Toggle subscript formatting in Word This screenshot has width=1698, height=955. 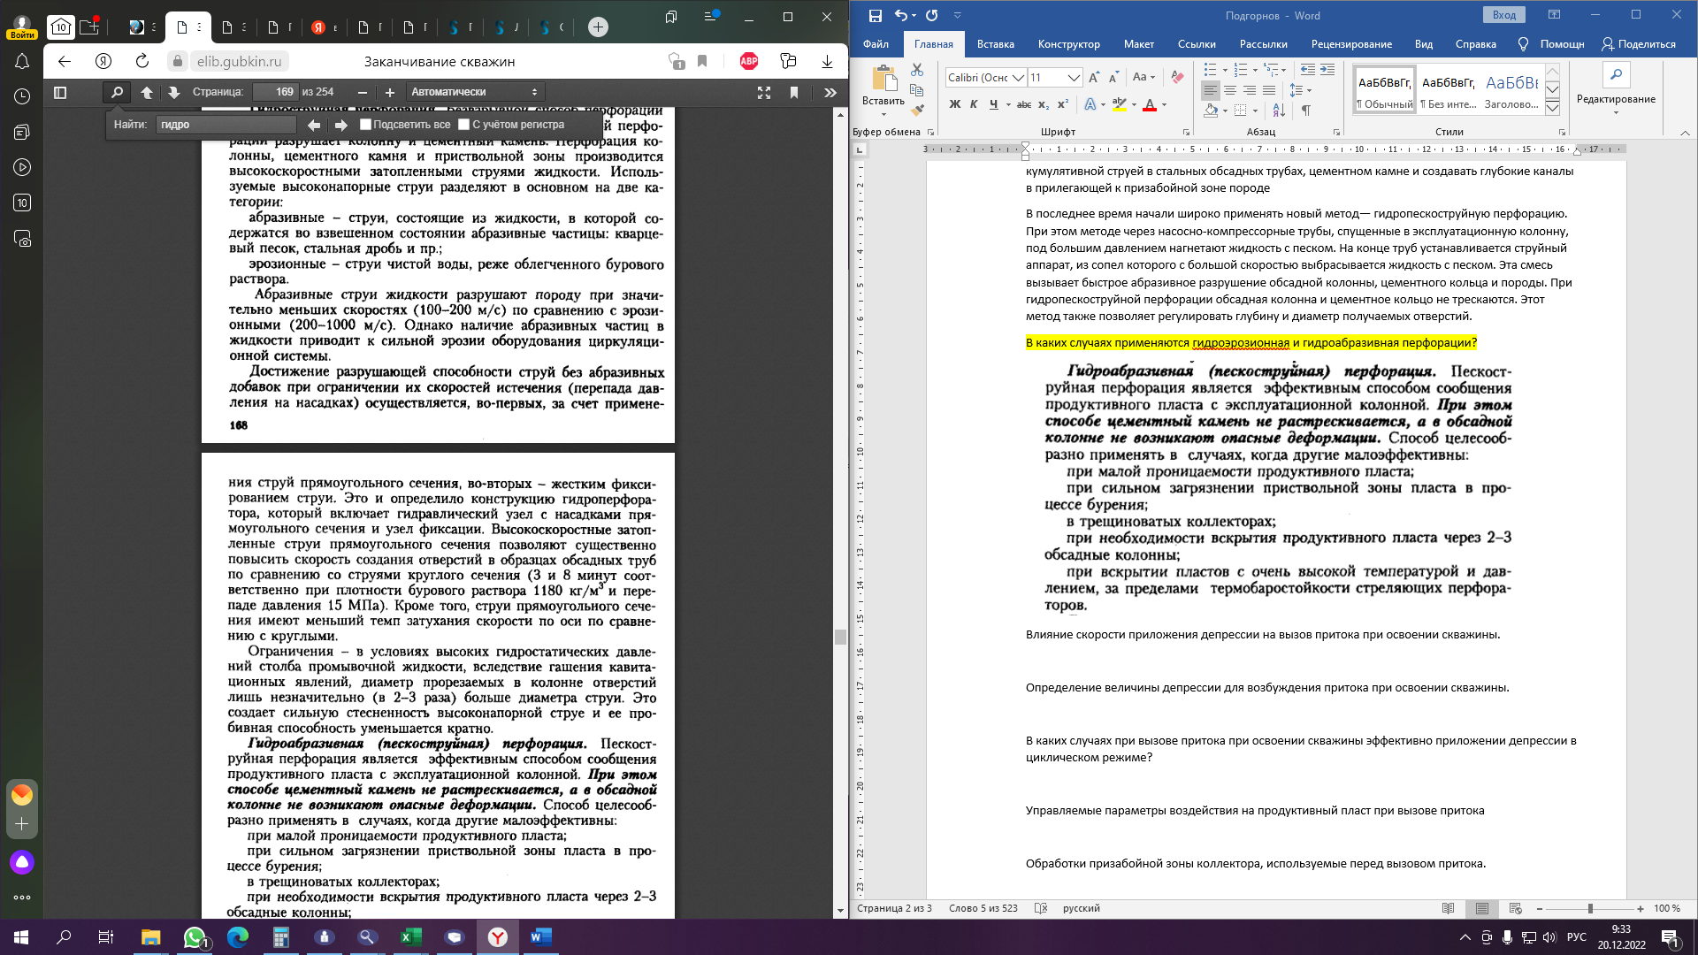[x=1044, y=104]
